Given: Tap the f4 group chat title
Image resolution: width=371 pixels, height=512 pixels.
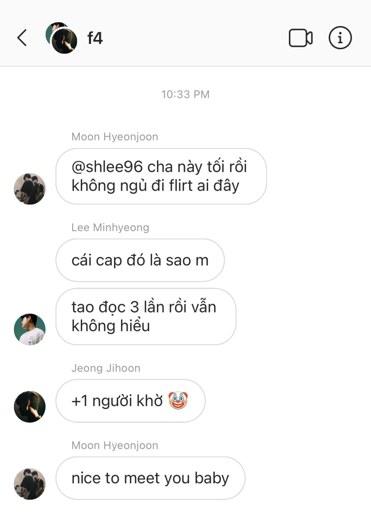Looking at the screenshot, I should tap(95, 38).
